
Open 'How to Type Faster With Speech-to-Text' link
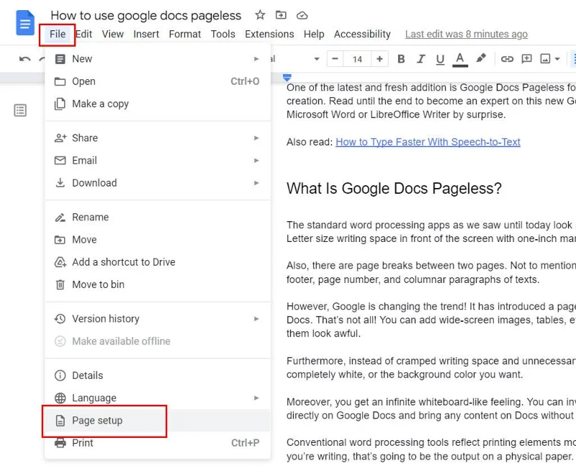coord(428,142)
